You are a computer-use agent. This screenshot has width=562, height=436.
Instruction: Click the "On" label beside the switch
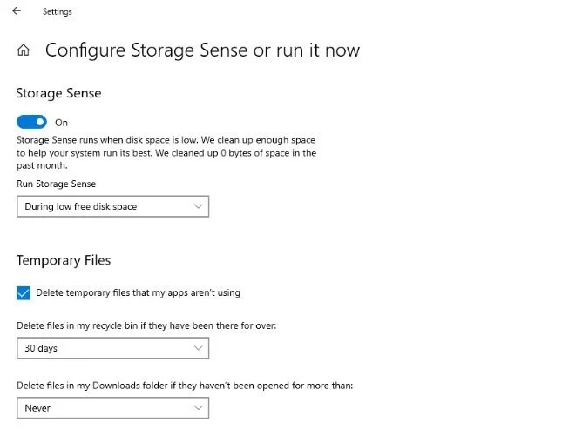61,123
